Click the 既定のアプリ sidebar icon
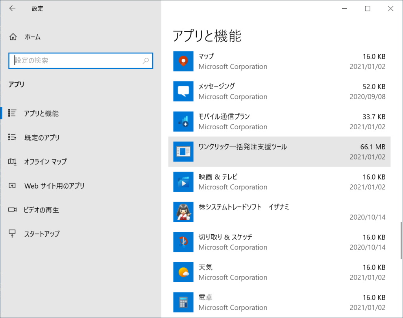Screen dimensions: 403x318 click(x=12, y=137)
